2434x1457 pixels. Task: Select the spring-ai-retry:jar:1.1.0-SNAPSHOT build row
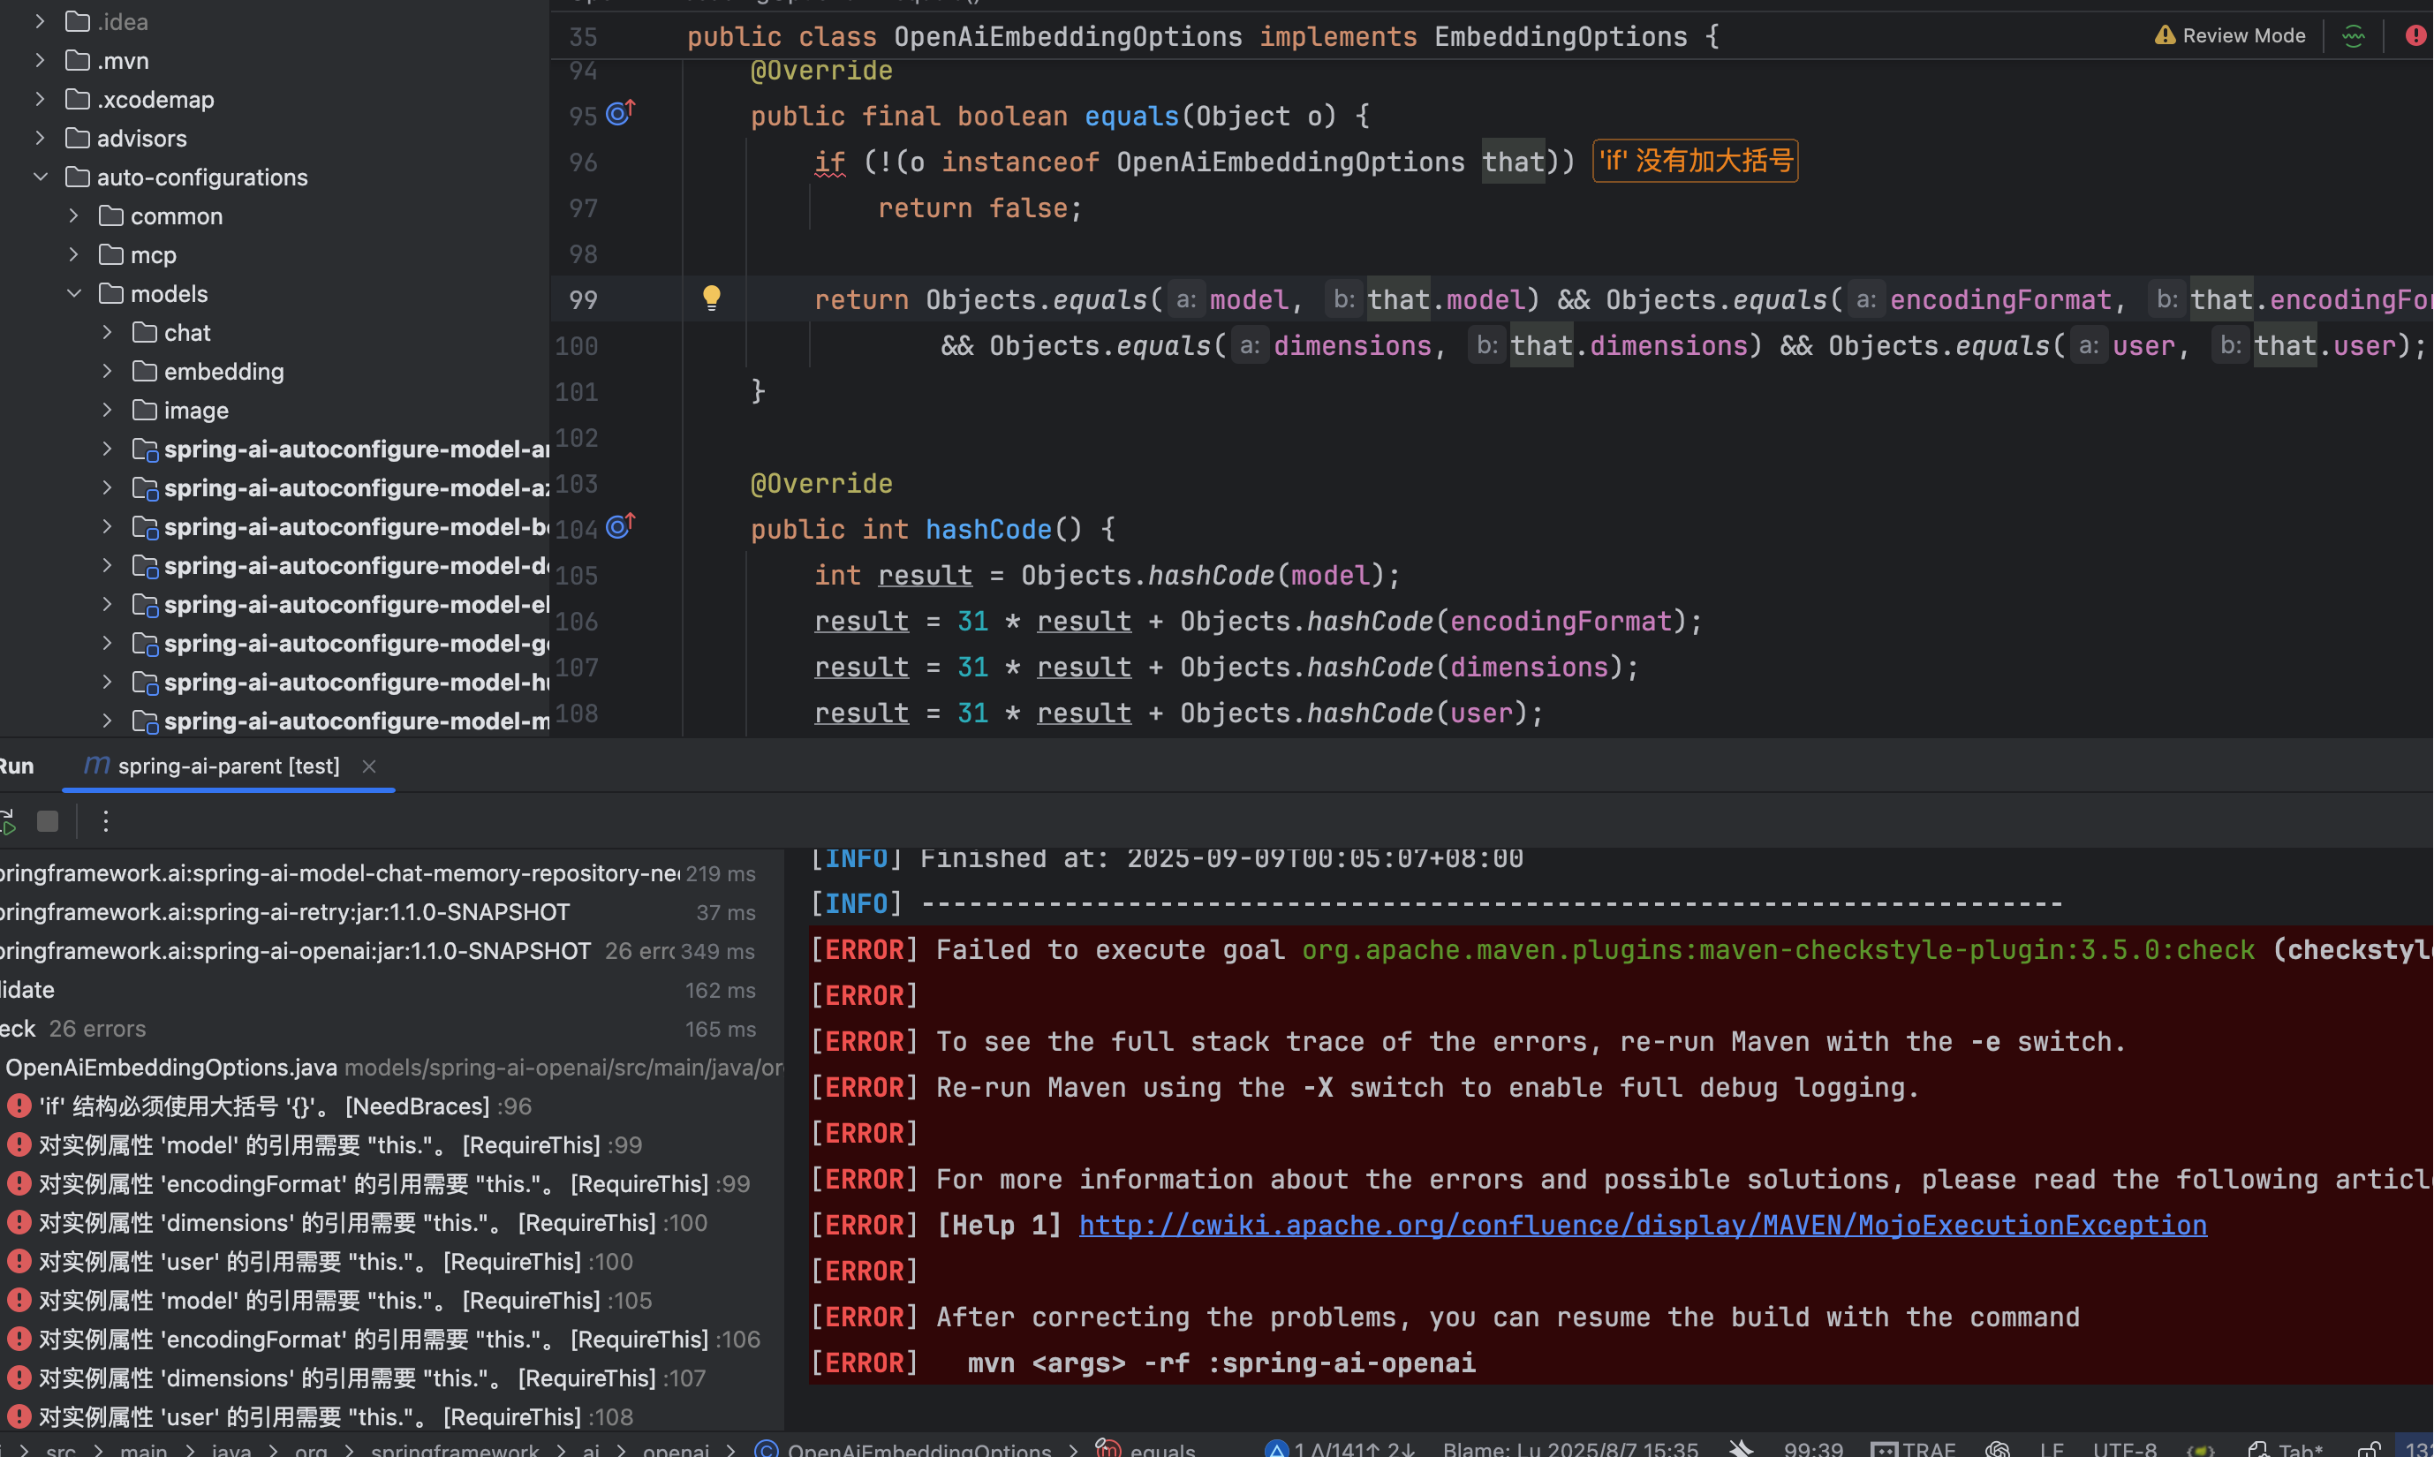pos(392,912)
